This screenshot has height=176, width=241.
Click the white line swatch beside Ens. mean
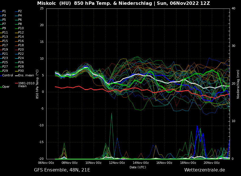16,76
